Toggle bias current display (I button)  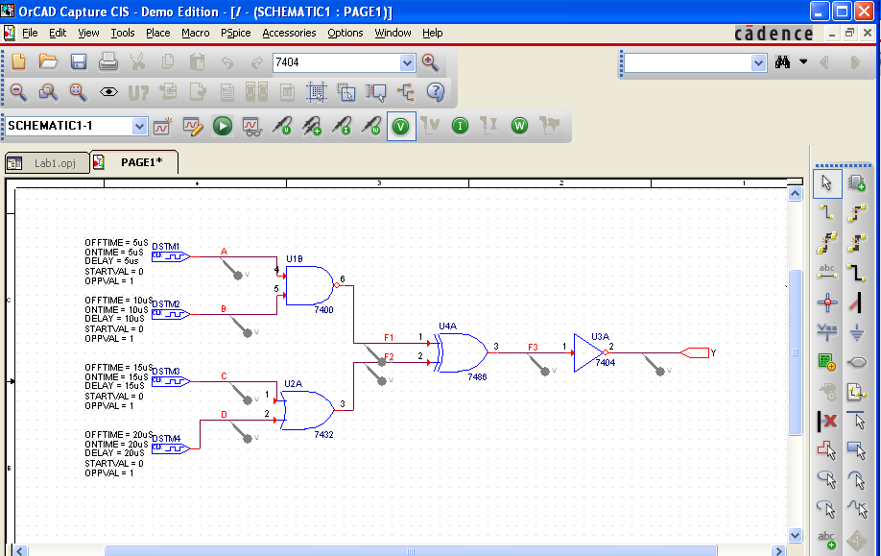[x=460, y=126]
